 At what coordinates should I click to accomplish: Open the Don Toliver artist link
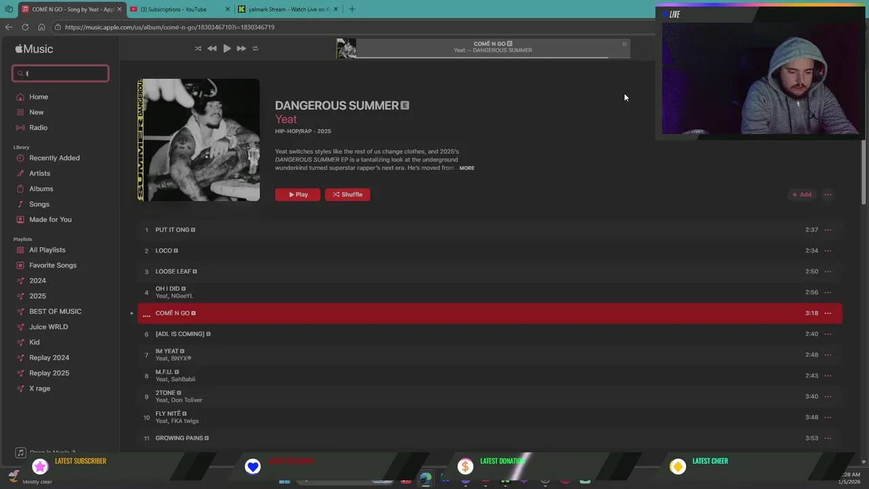tap(187, 400)
